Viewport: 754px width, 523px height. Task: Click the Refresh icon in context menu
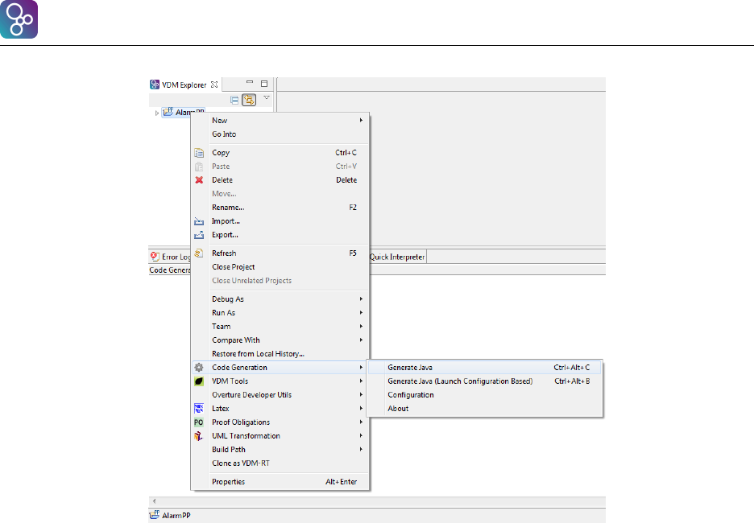[199, 253]
